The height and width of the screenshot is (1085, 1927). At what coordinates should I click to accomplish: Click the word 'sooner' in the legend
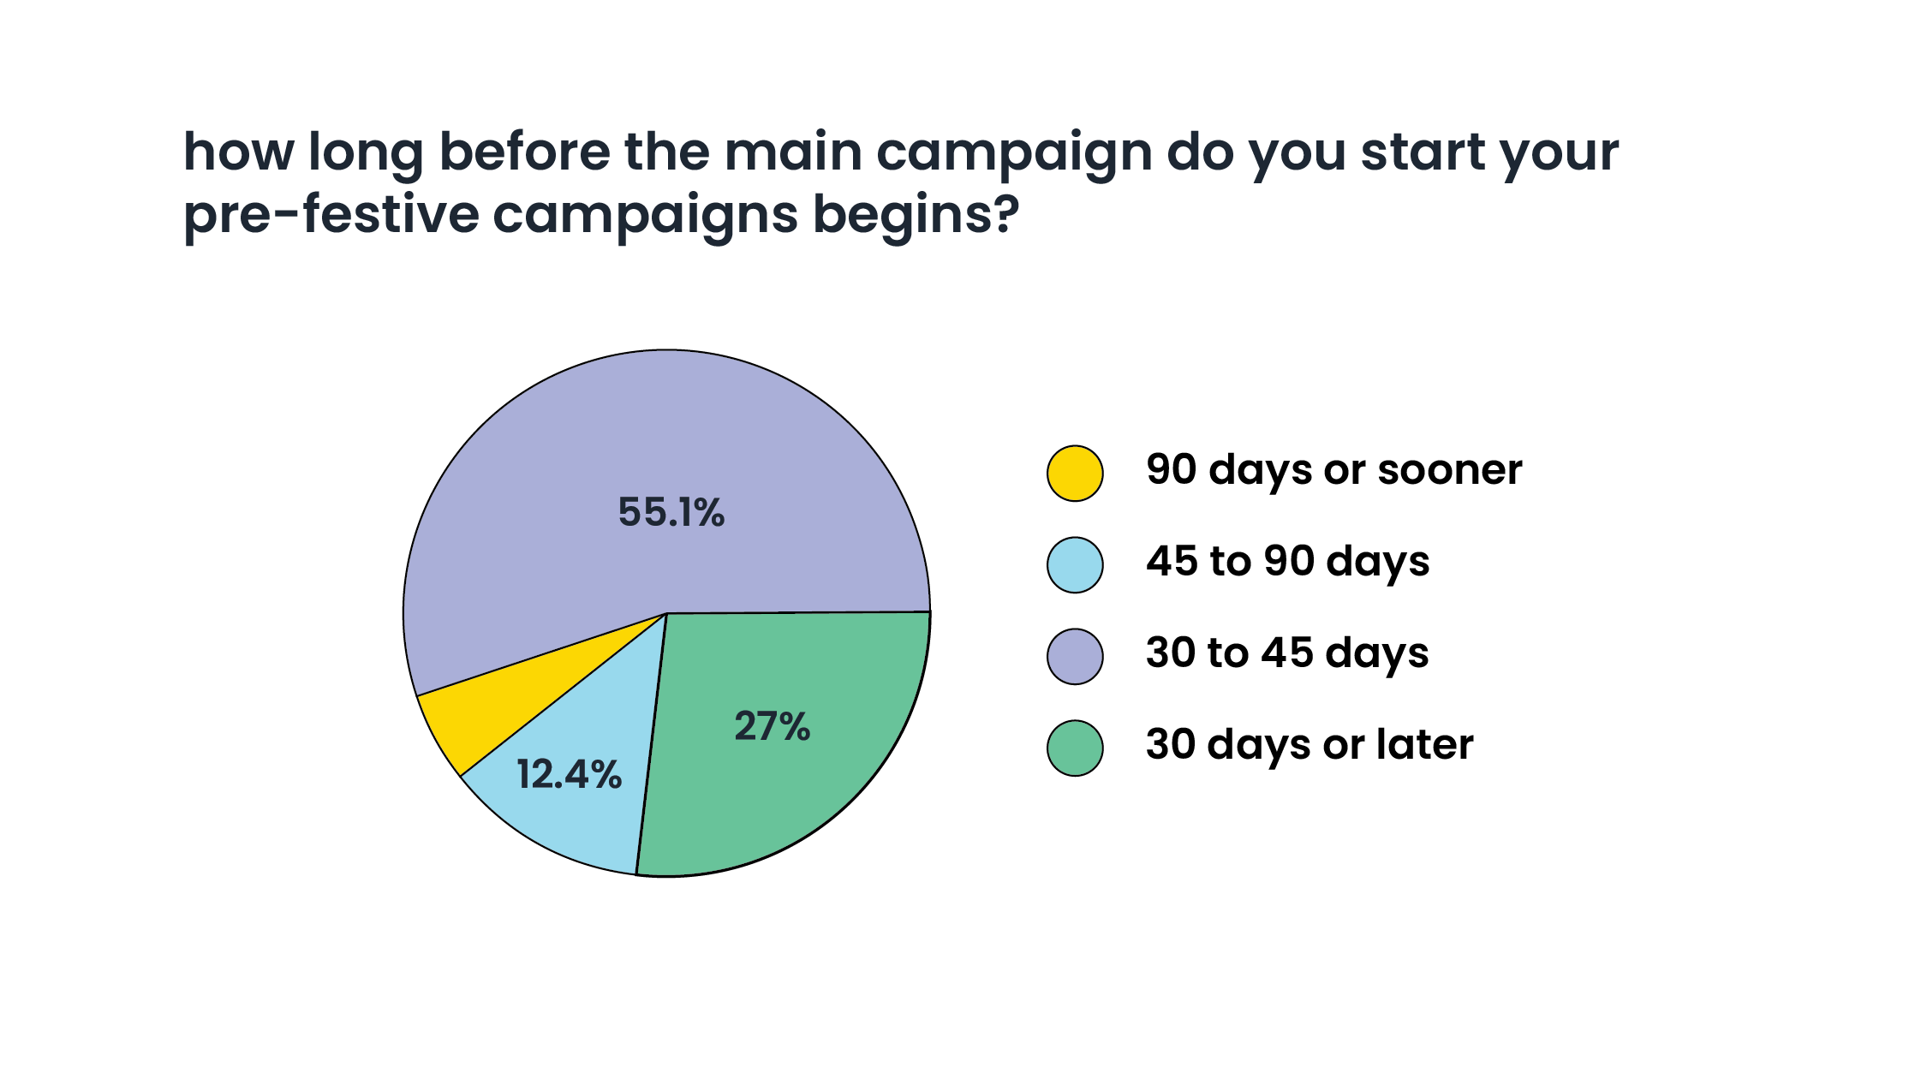1449,470
